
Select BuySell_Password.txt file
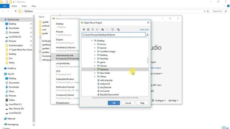[109, 95]
